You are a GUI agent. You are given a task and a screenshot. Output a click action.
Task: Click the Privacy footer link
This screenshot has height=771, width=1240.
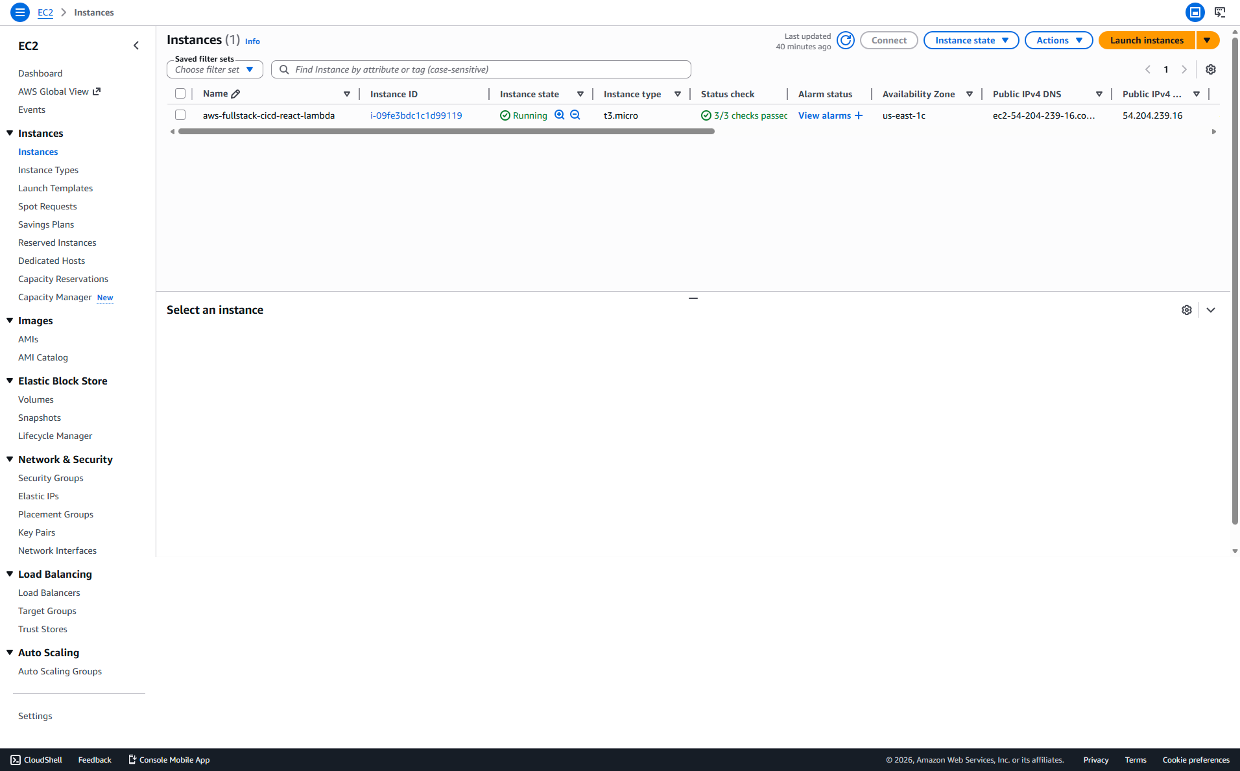click(x=1095, y=760)
